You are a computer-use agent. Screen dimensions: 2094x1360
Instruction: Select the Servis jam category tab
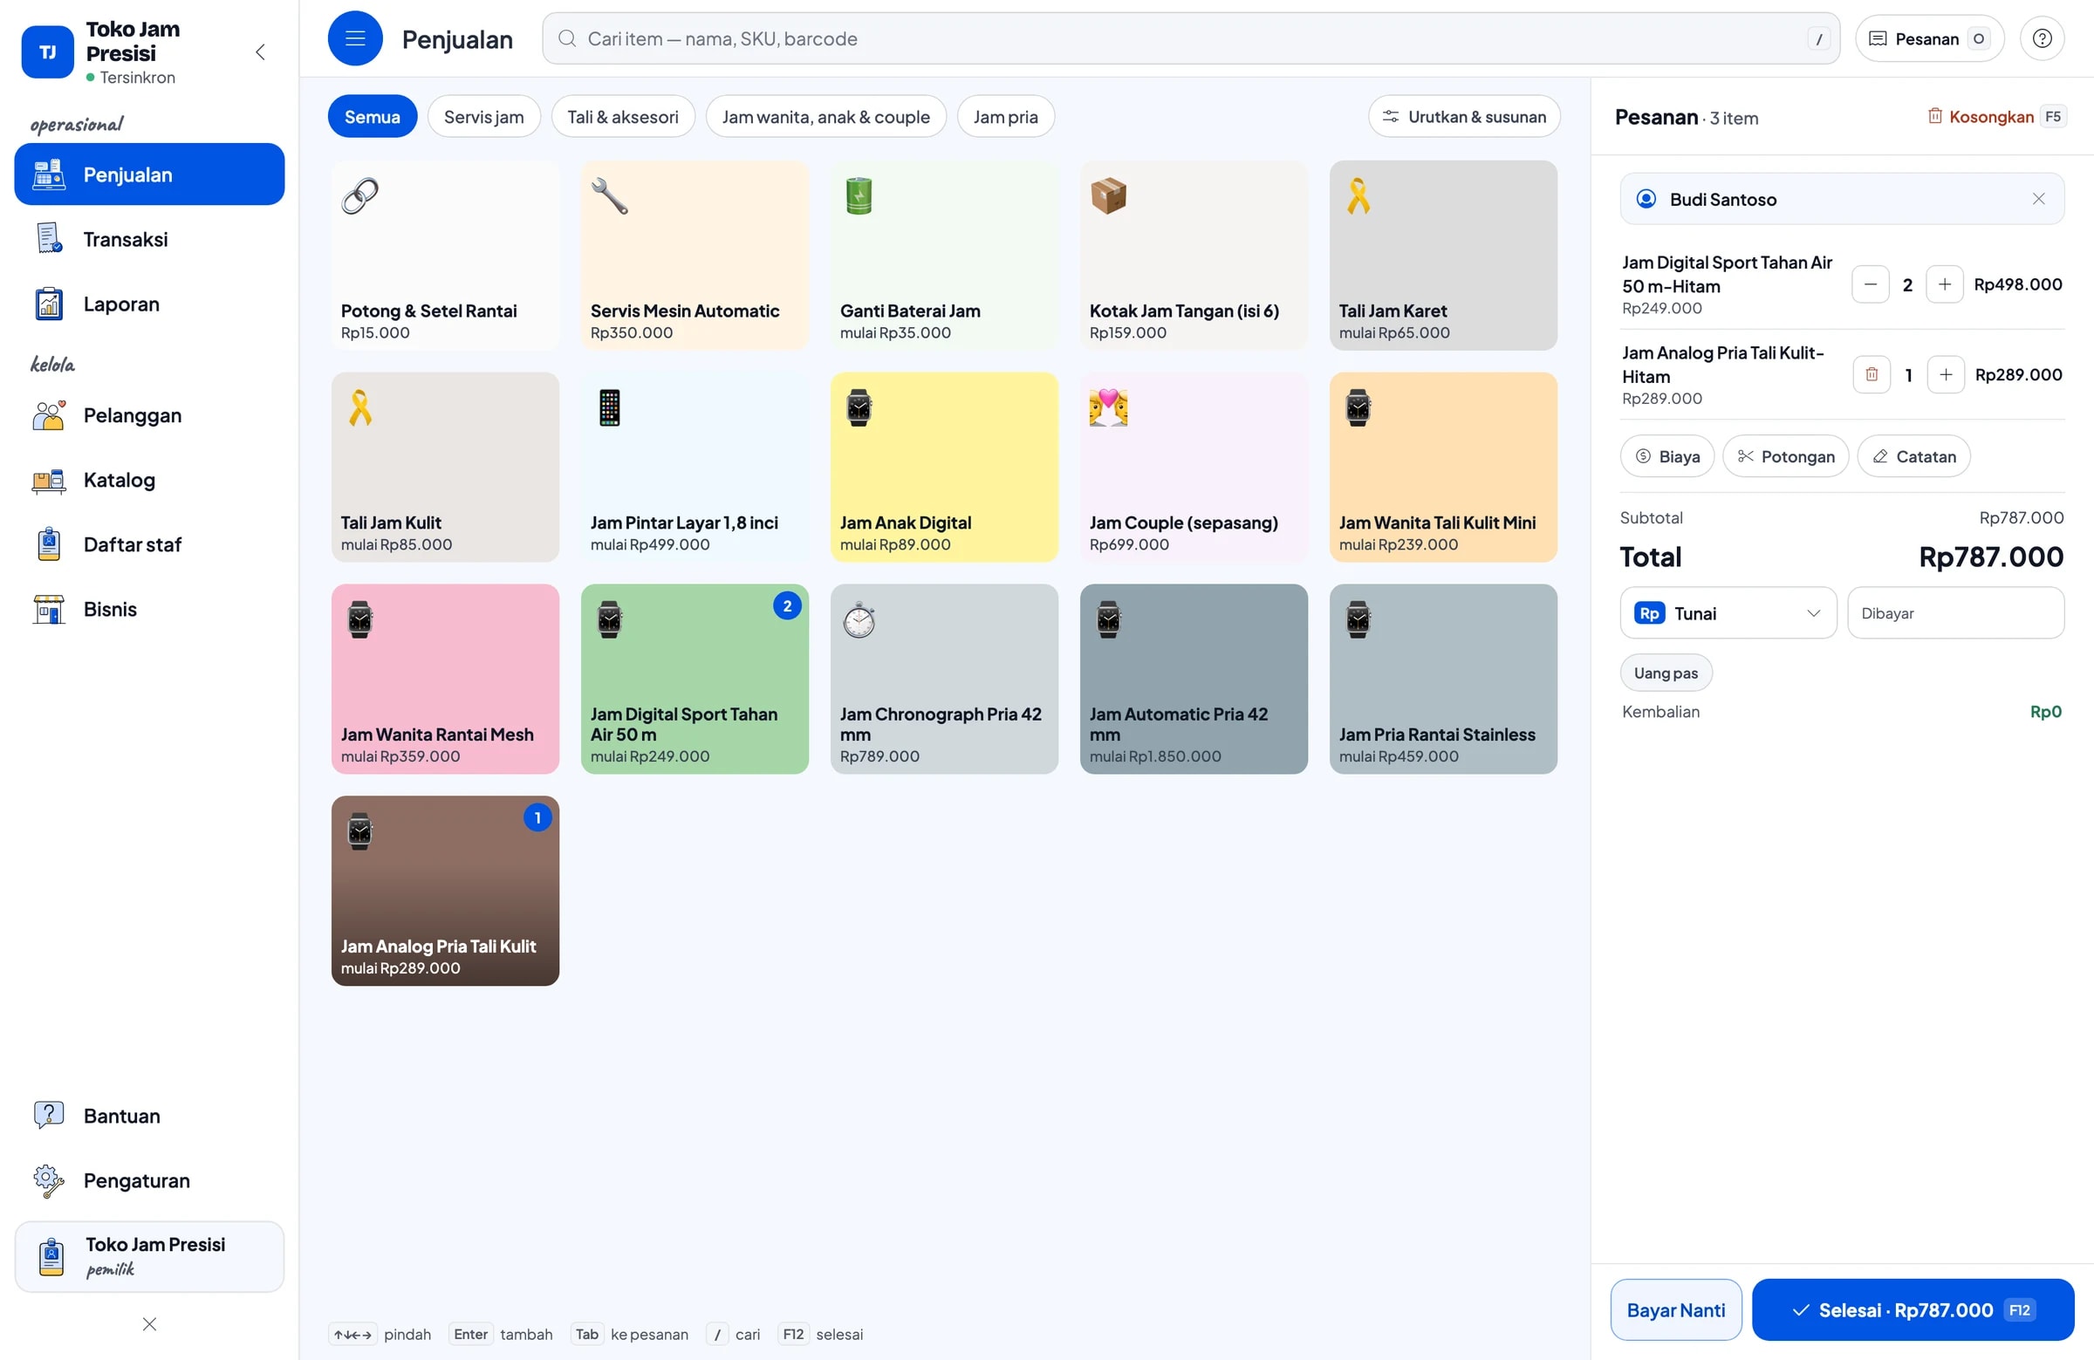483,116
